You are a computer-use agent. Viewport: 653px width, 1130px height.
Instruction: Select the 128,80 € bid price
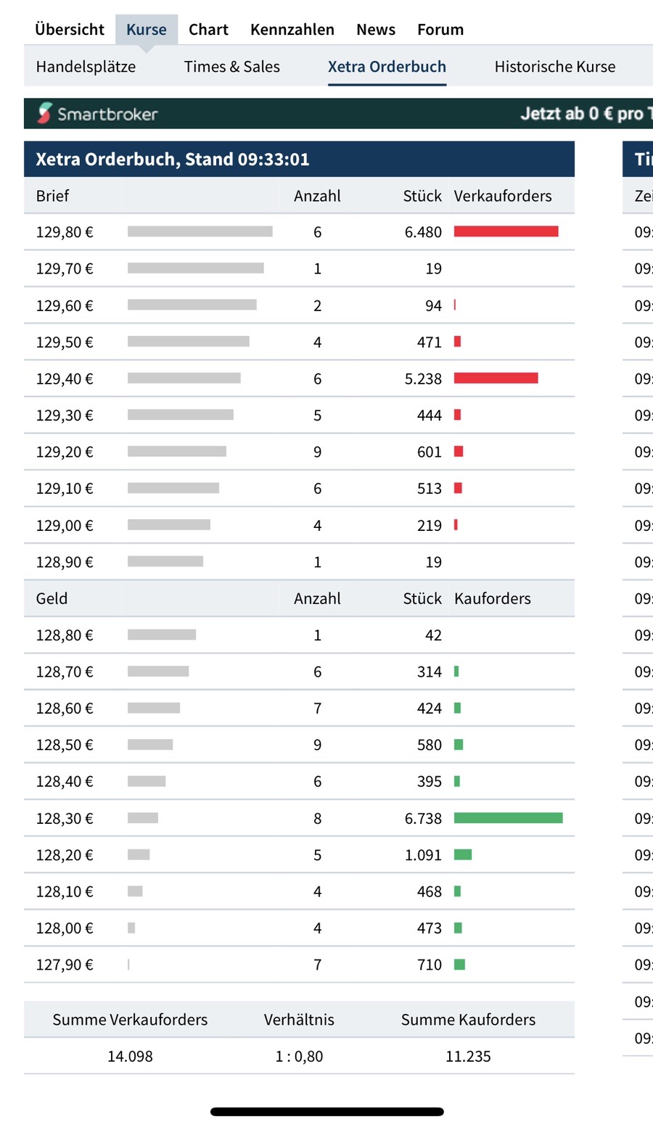[x=65, y=635]
